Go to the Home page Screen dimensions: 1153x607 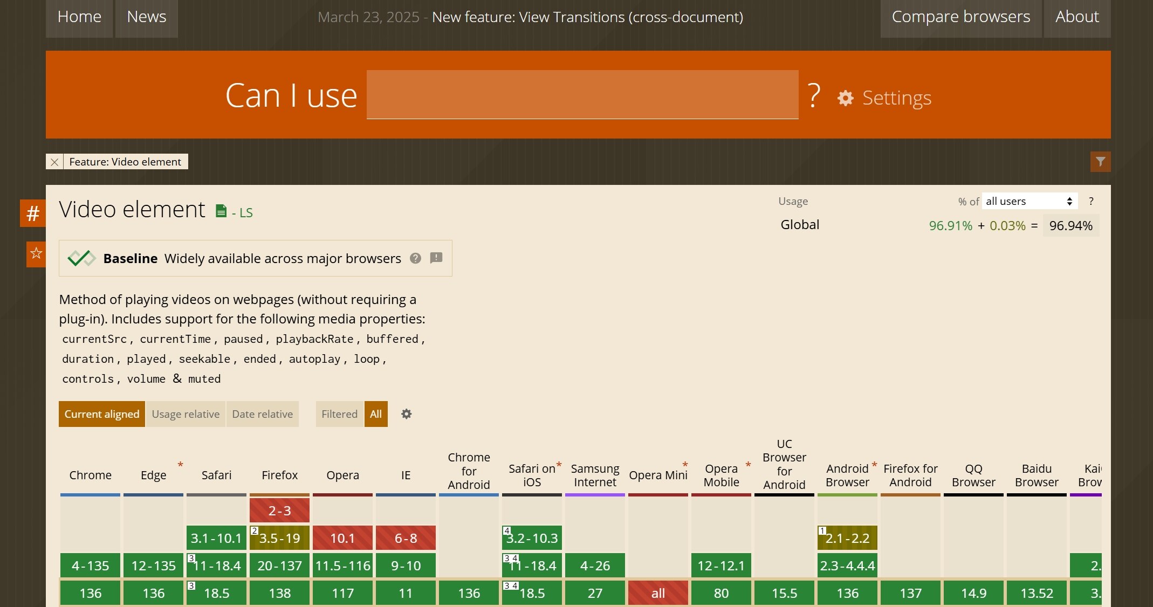pyautogui.click(x=79, y=17)
